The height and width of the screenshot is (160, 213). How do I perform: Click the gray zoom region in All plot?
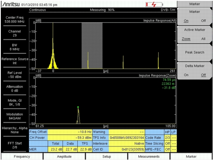click(x=92, y=46)
